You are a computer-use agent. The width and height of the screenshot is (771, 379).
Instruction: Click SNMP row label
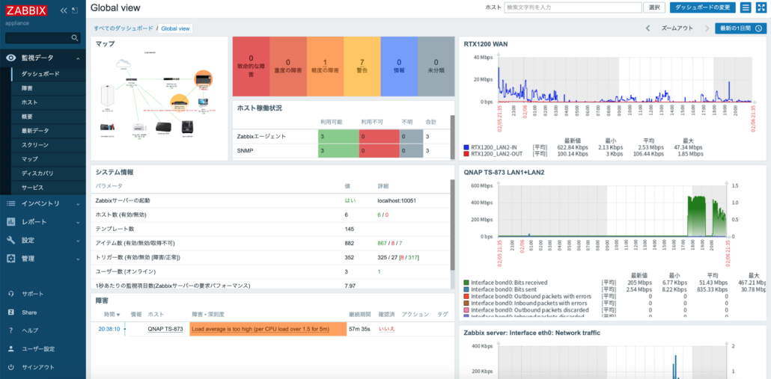tap(245, 151)
